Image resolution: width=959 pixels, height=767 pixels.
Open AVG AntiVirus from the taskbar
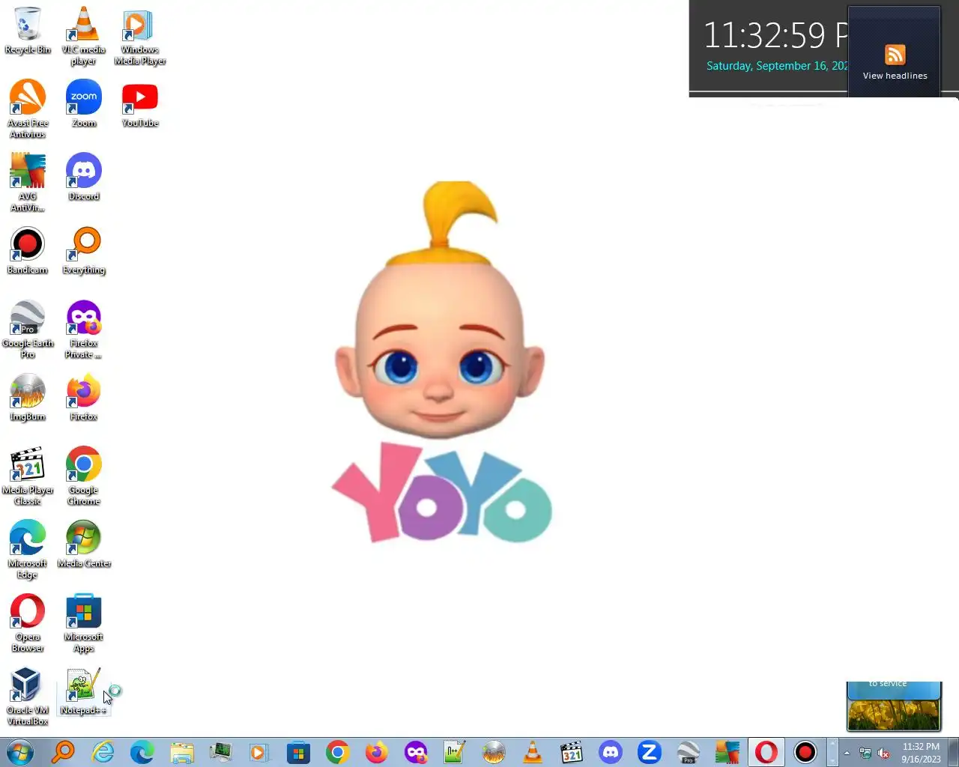tap(727, 752)
